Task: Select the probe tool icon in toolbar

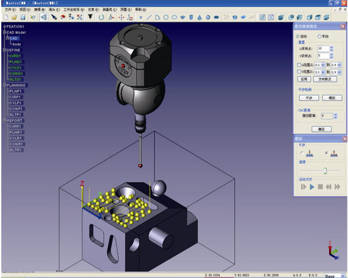Action: click(90, 17)
